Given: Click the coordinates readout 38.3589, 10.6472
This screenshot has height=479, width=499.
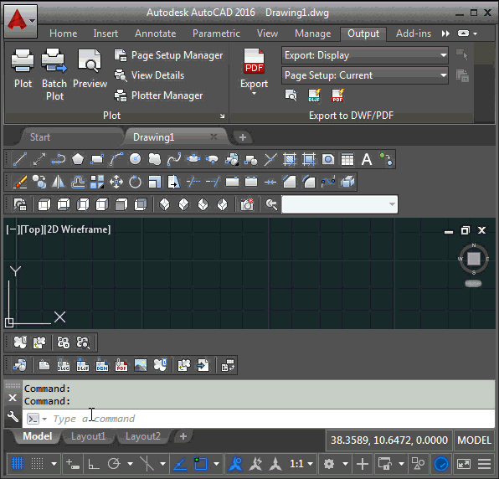Looking at the screenshot, I should [388, 440].
